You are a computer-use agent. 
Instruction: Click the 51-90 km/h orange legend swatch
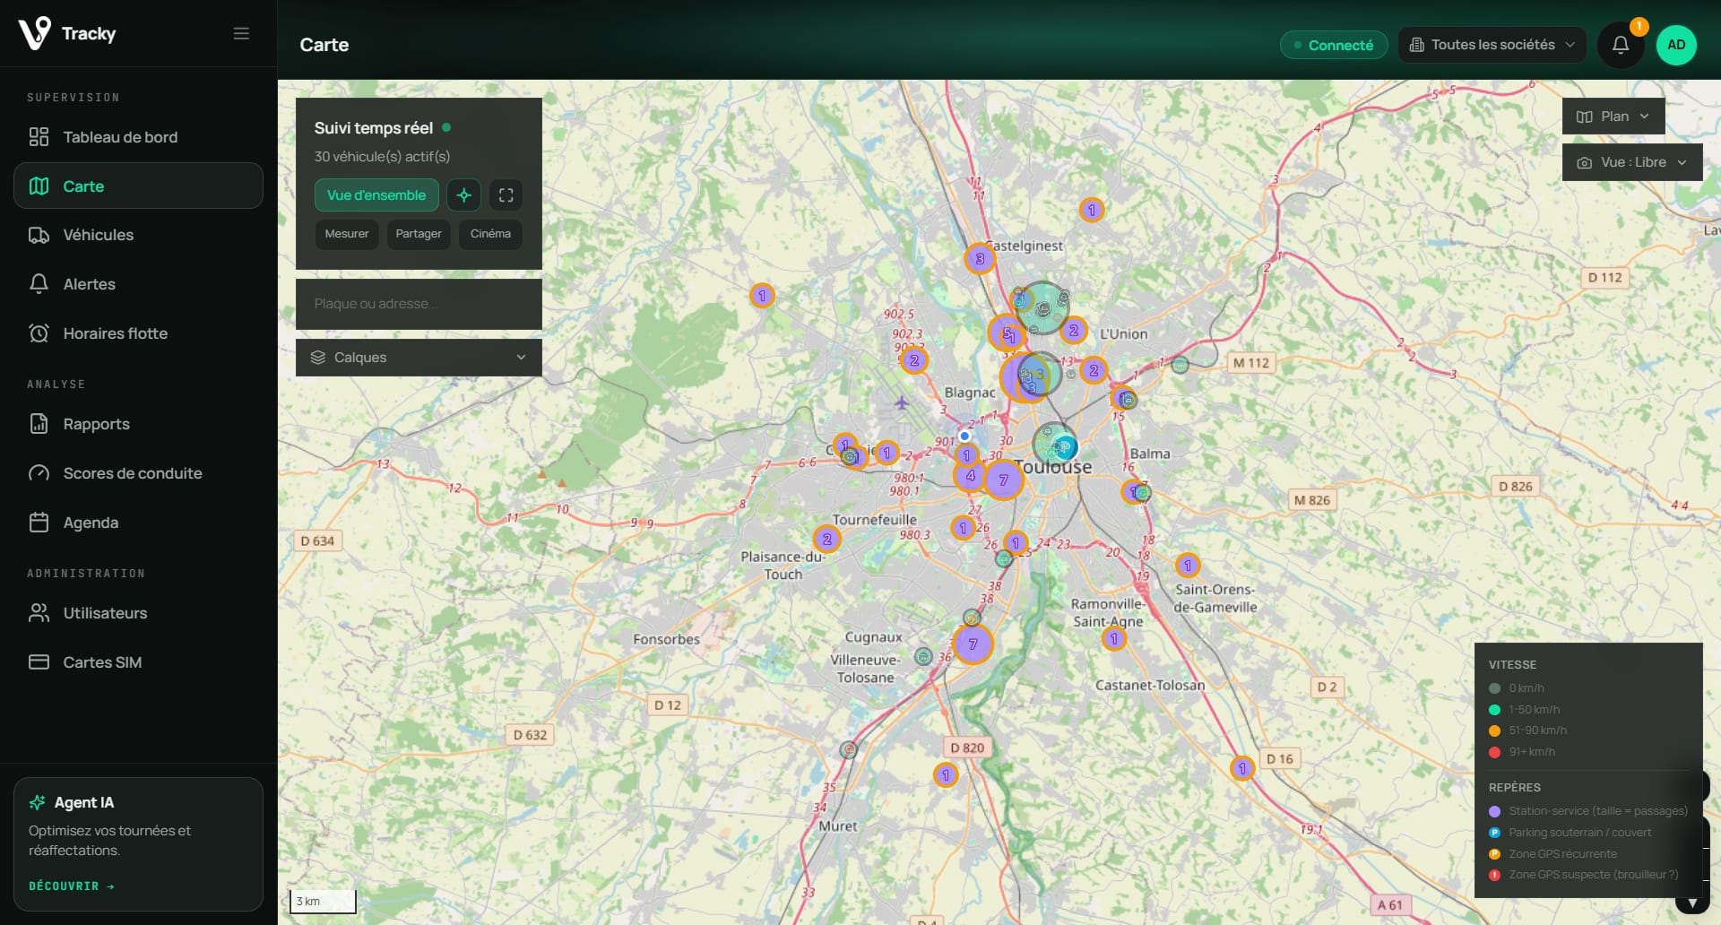(1494, 730)
